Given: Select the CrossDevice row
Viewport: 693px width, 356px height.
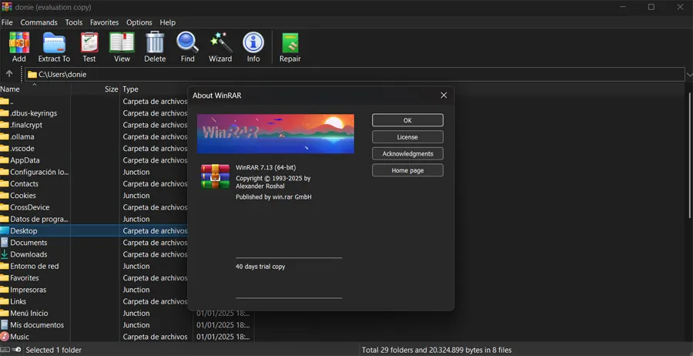Looking at the screenshot, I should (x=95, y=207).
